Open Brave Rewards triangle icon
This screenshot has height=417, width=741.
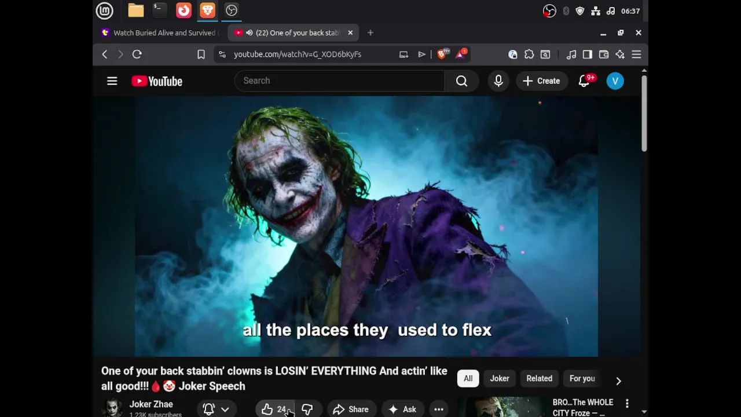tap(461, 54)
